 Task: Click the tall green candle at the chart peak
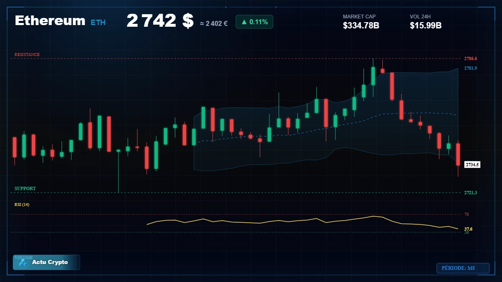point(373,76)
